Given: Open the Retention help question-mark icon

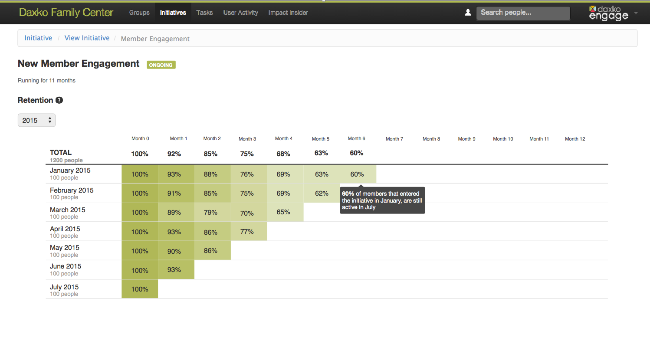Looking at the screenshot, I should [x=59, y=100].
